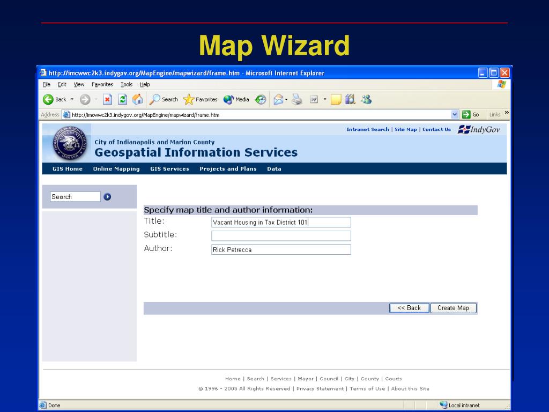Image resolution: width=549 pixels, height=412 pixels.
Task: Open the Mail button dropdown arrow
Action: (x=286, y=99)
